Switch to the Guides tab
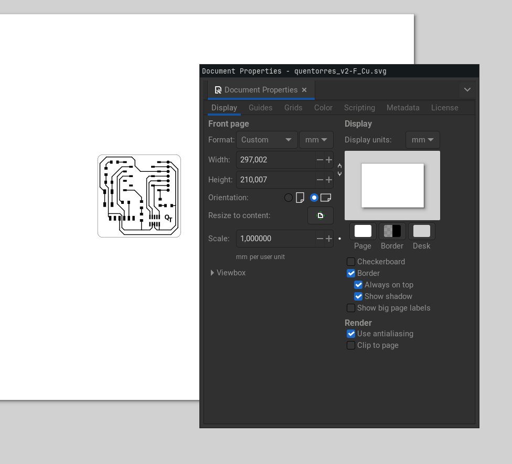 260,108
